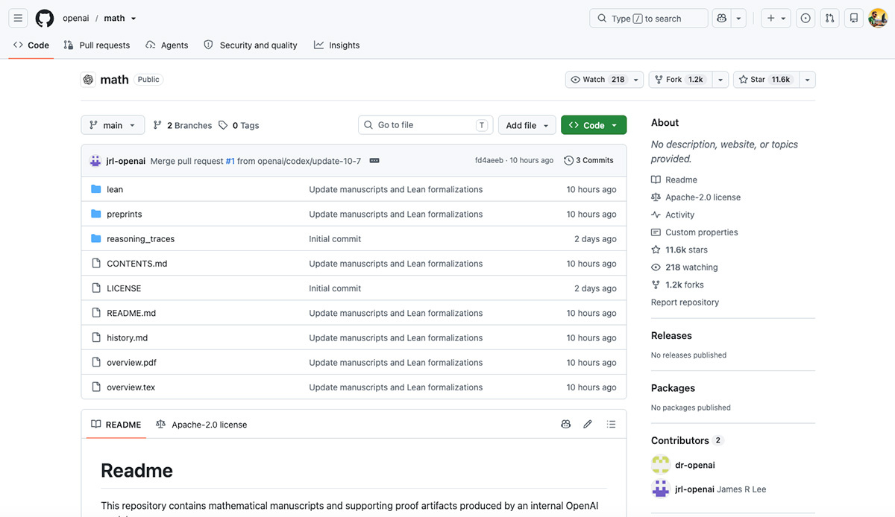895x517 pixels.
Task: Click the Tags icon next to 0 Tags
Action: coord(223,125)
